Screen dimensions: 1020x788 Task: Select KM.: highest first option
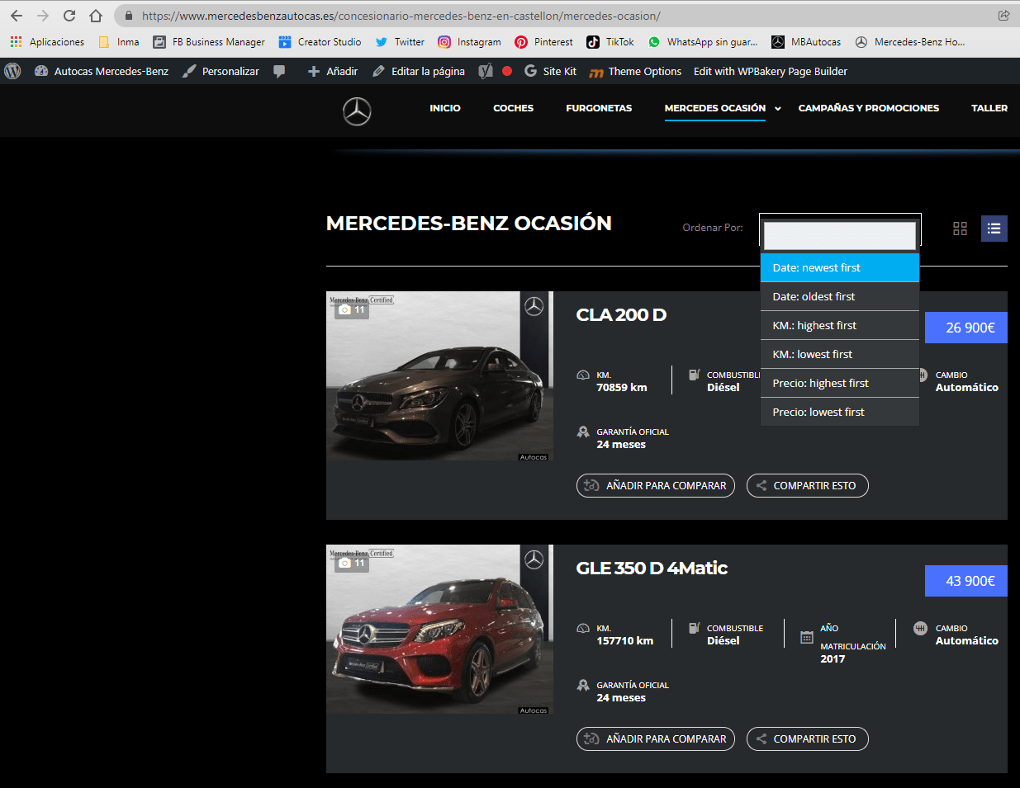click(x=840, y=325)
